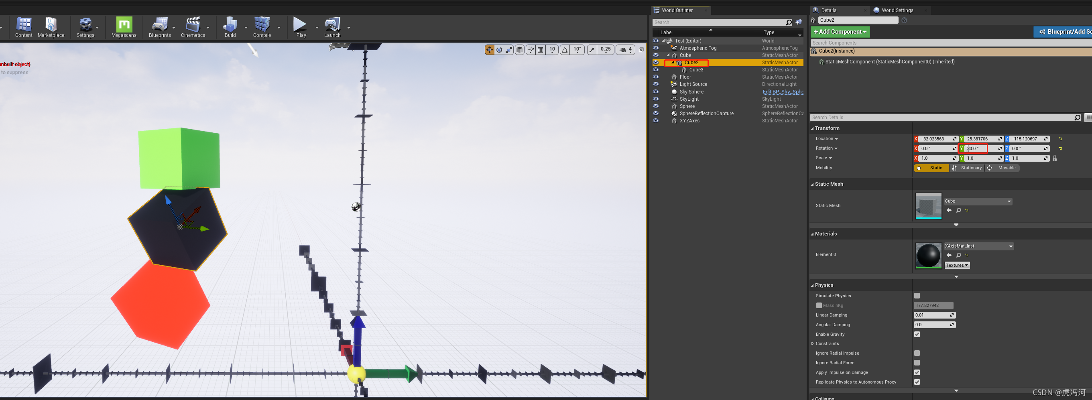Open camera speed setting in viewport

[x=626, y=50]
